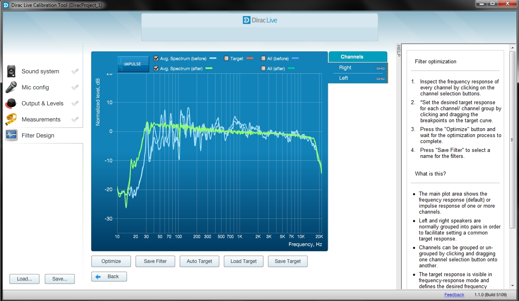Uncheck Avg. Spectrum (after) checkbox
This screenshot has height=301, width=519.
pos(156,69)
